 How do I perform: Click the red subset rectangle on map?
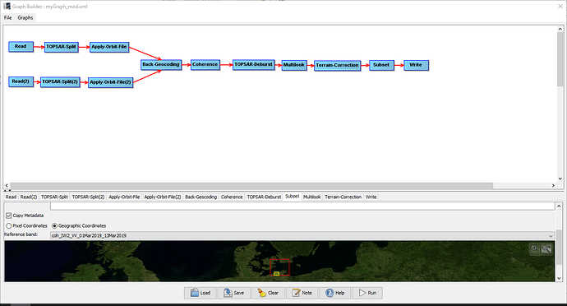(x=280, y=267)
